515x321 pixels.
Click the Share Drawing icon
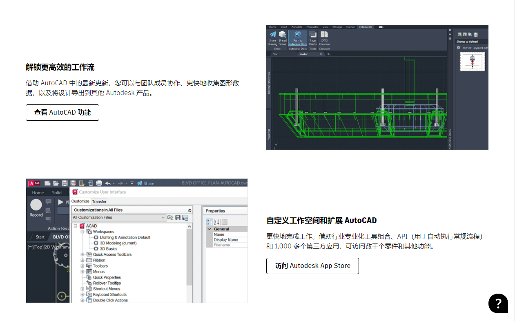click(272, 40)
